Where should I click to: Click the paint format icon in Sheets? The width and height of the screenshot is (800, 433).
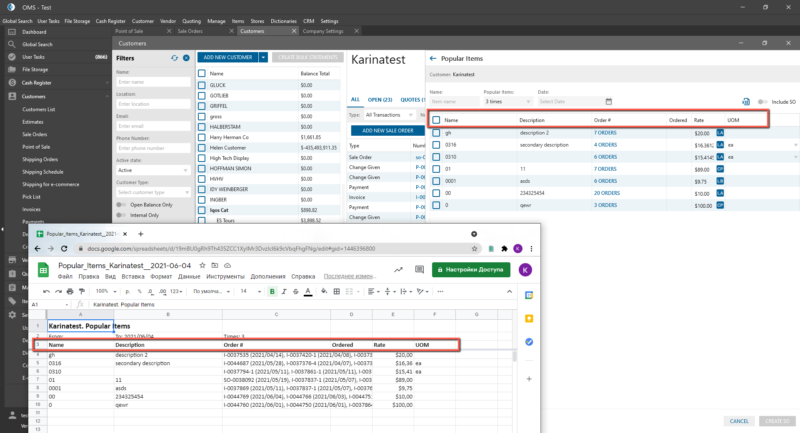82,291
